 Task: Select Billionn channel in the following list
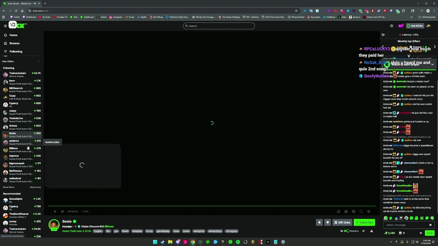click(22, 149)
